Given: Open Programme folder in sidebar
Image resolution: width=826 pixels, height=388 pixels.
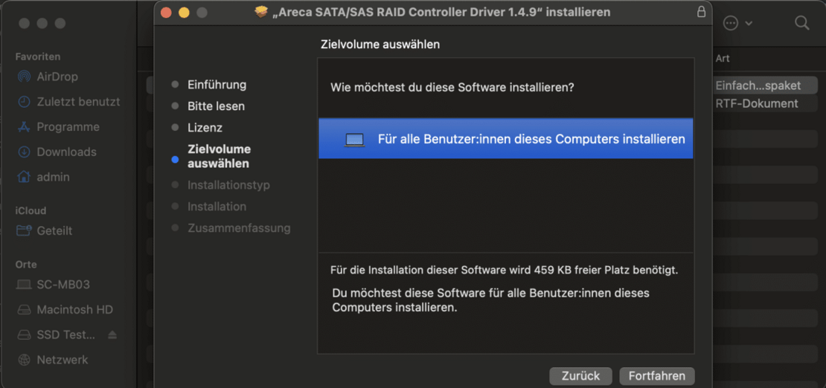Looking at the screenshot, I should point(68,127).
